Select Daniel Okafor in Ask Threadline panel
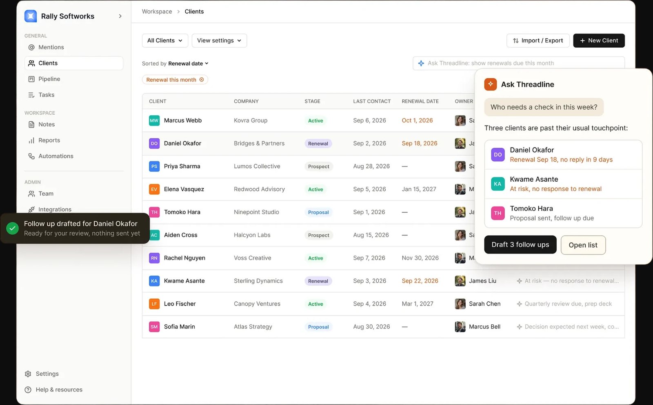Image resolution: width=653 pixels, height=405 pixels. [x=563, y=155]
